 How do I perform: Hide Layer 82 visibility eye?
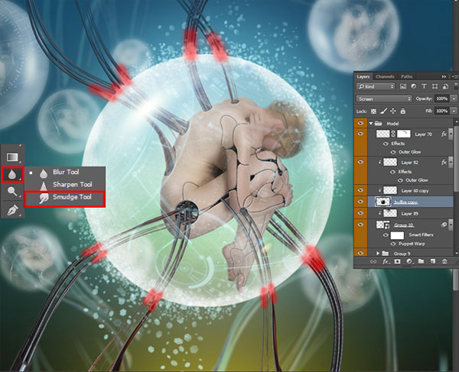[360, 162]
